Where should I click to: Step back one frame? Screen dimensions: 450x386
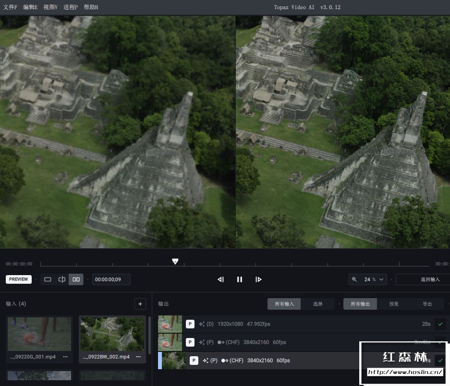click(220, 279)
